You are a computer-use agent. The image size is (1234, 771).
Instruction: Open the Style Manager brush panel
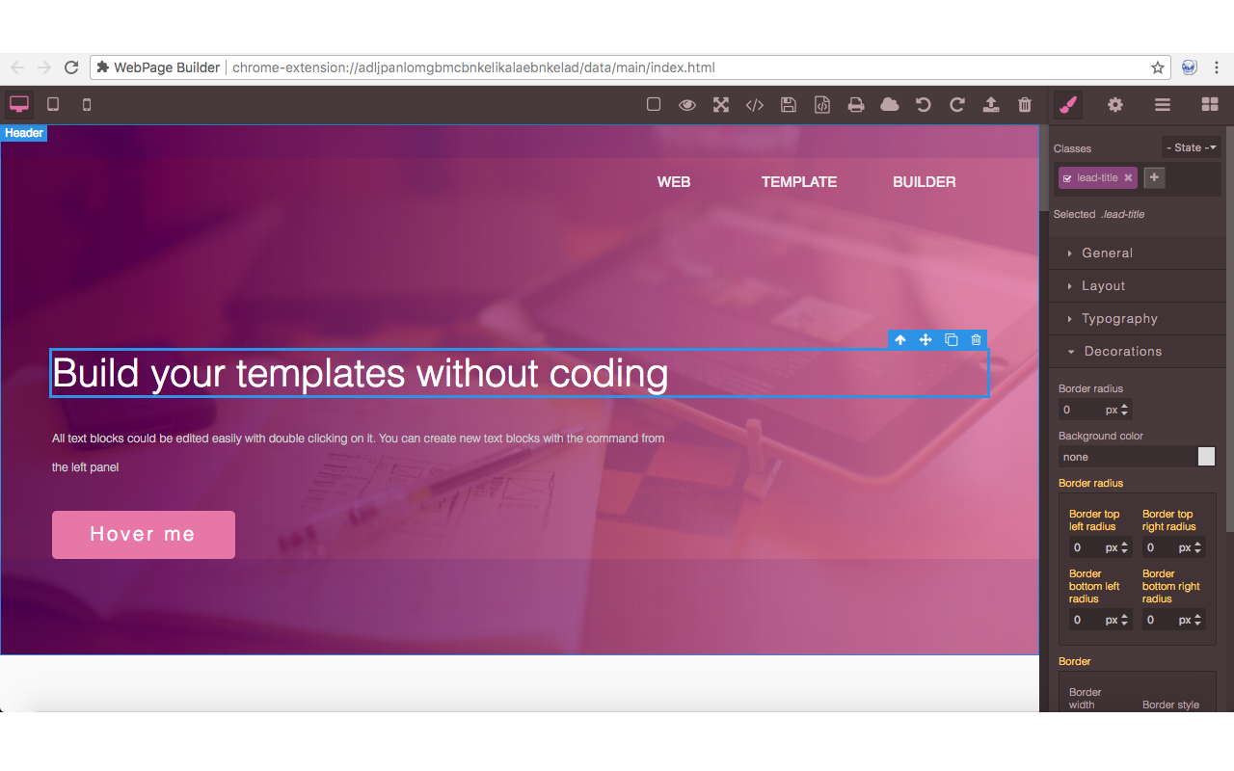tap(1068, 104)
